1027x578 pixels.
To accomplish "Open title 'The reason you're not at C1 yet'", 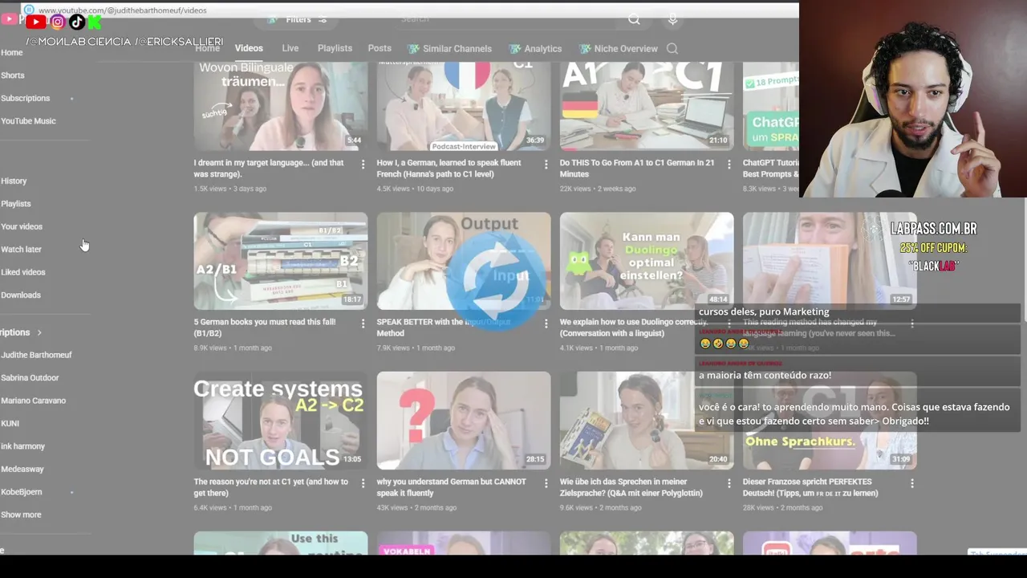I will pyautogui.click(x=271, y=487).
